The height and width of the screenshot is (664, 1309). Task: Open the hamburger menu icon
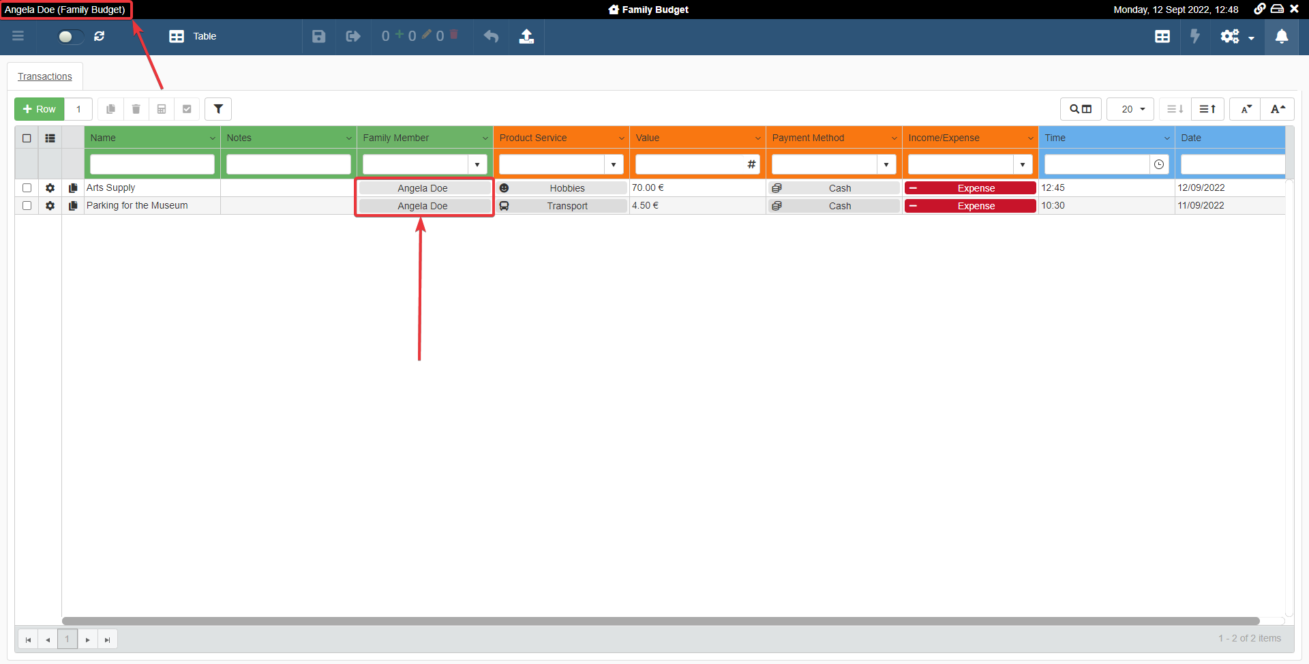coord(18,36)
